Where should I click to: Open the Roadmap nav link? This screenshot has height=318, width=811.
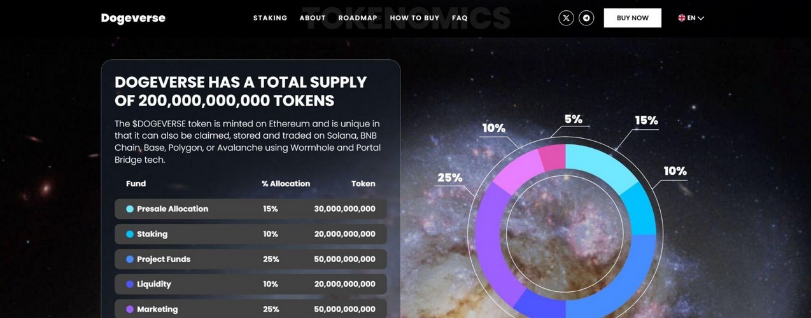358,18
